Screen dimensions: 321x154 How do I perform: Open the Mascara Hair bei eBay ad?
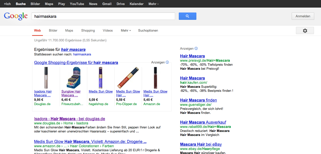(201, 144)
